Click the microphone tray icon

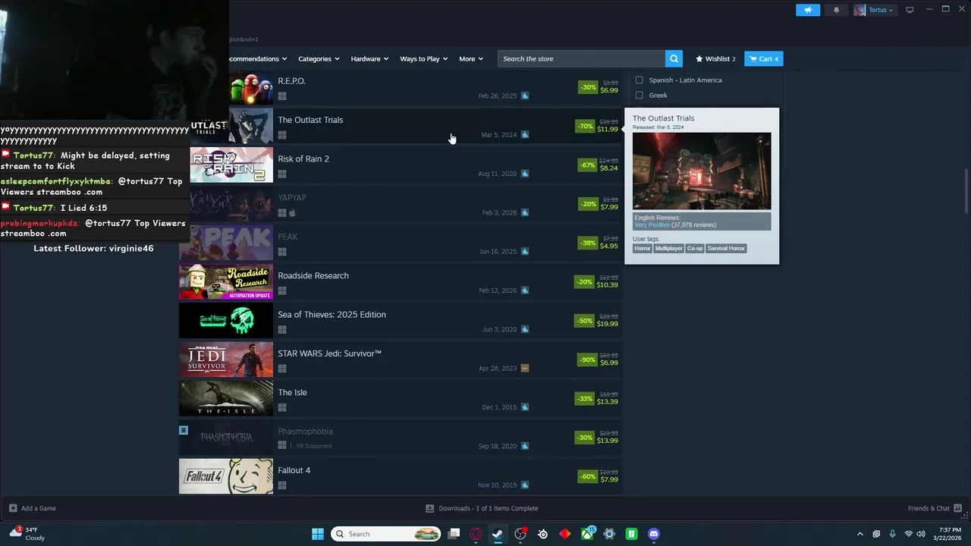892,534
